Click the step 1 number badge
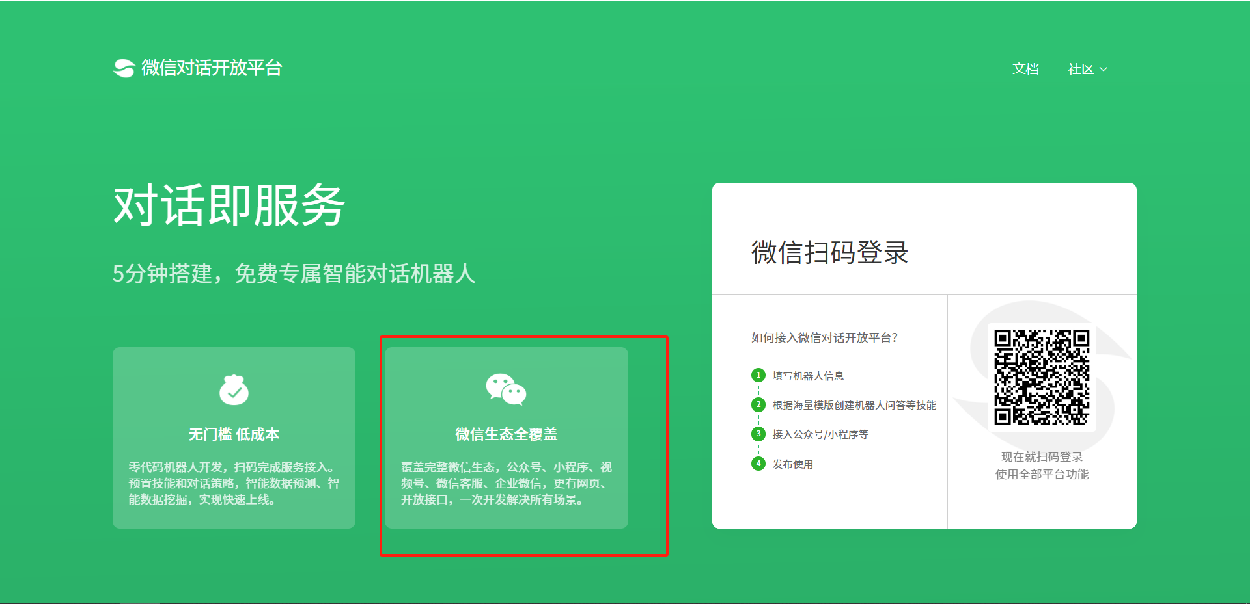This screenshot has width=1250, height=604. click(758, 375)
